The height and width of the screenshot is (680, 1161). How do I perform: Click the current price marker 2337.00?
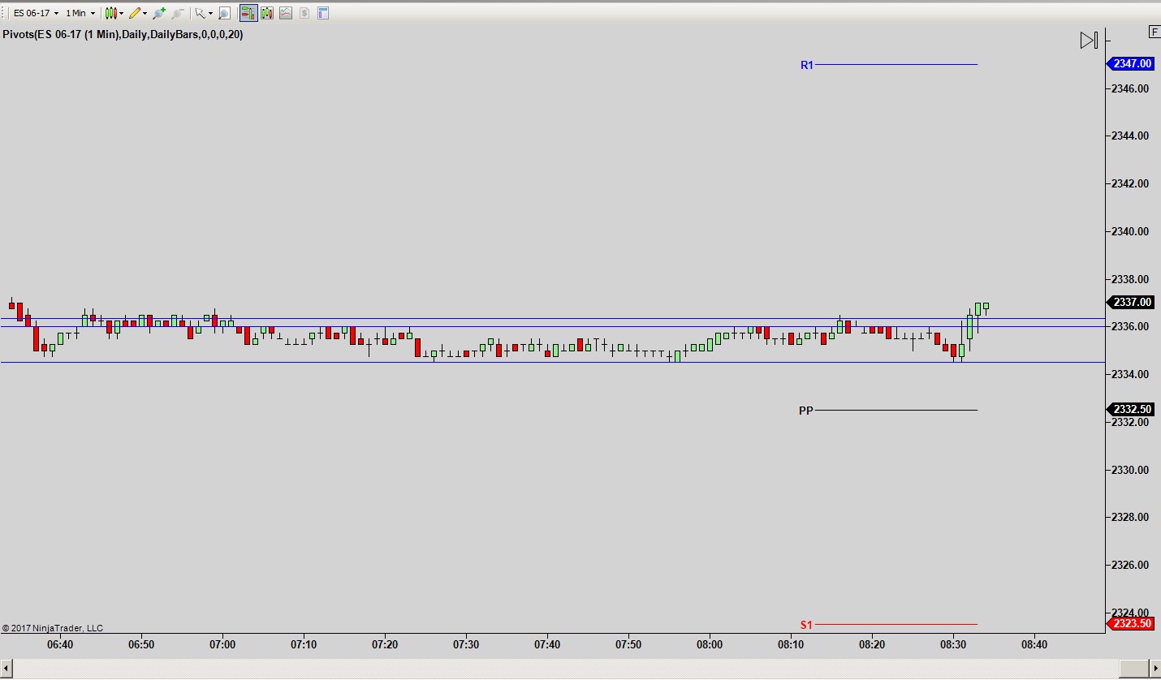click(x=1131, y=302)
